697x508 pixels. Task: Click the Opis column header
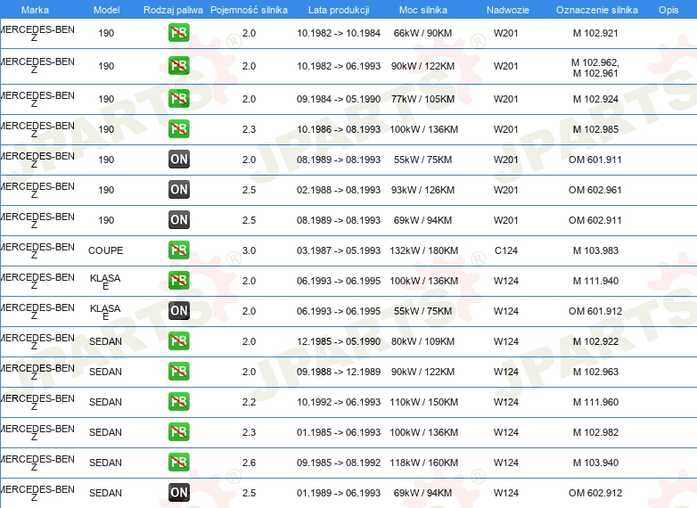pyautogui.click(x=668, y=10)
